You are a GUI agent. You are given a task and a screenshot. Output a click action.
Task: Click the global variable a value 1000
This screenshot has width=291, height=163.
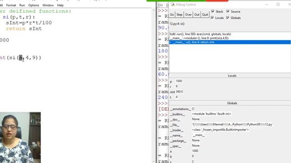pos(195,151)
